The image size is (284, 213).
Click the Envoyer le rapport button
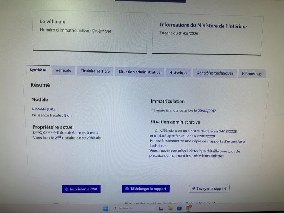(209, 189)
